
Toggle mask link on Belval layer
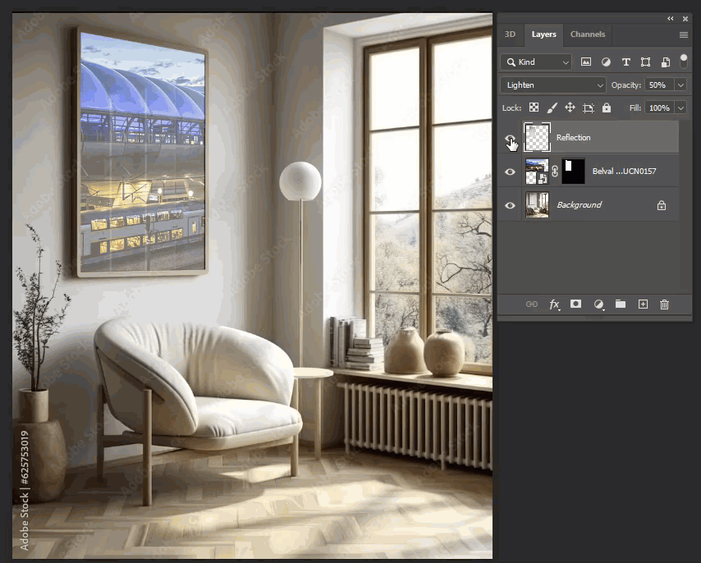pyautogui.click(x=555, y=172)
